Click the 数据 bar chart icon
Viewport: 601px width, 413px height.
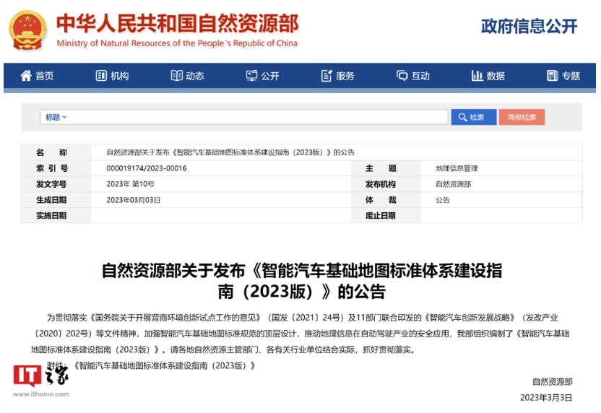(477, 76)
